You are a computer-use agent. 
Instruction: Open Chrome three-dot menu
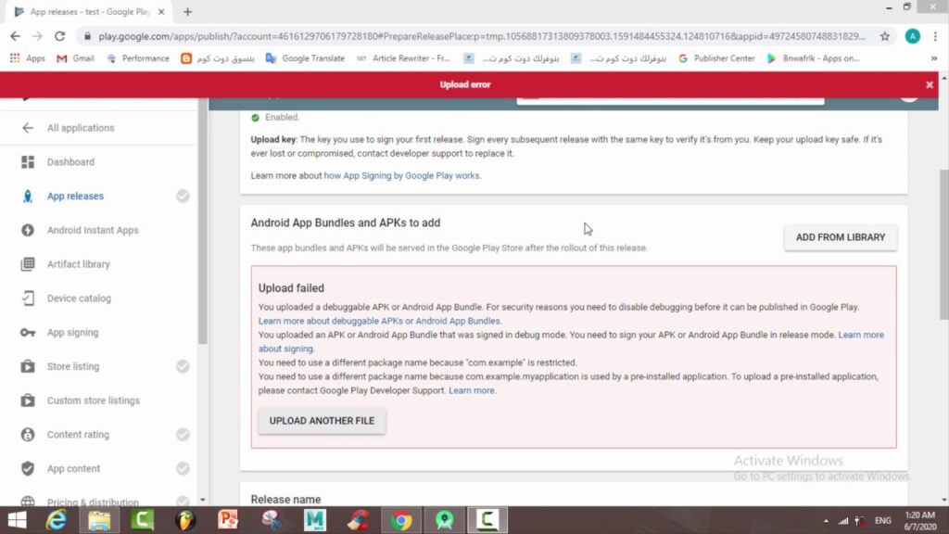(935, 36)
